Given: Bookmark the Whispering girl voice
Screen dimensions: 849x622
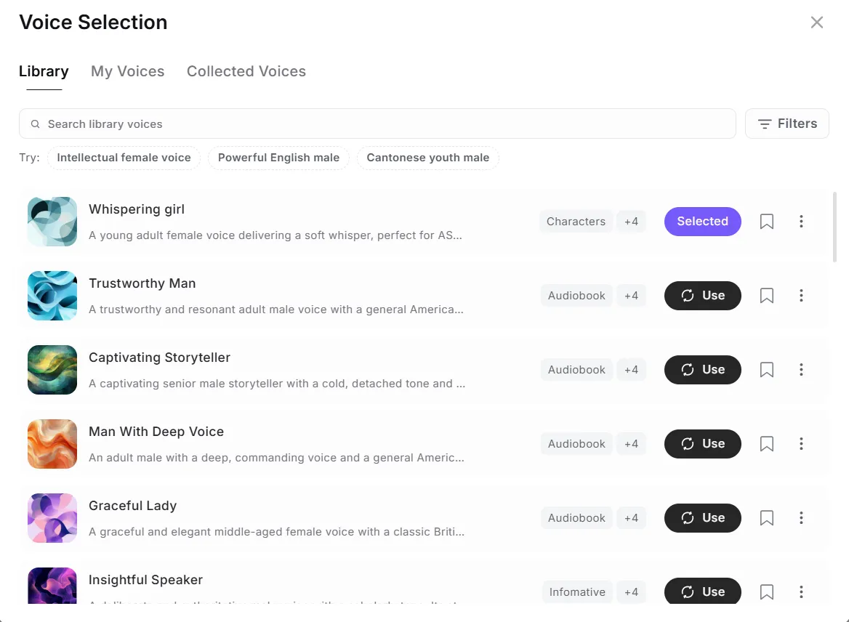Looking at the screenshot, I should (x=766, y=222).
